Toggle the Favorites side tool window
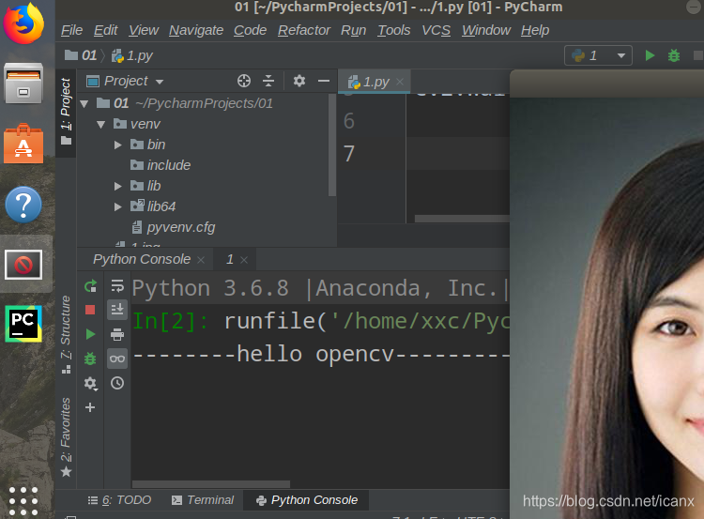 pyautogui.click(x=66, y=437)
